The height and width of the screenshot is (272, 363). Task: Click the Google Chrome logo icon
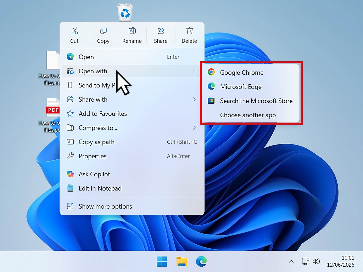coord(211,72)
